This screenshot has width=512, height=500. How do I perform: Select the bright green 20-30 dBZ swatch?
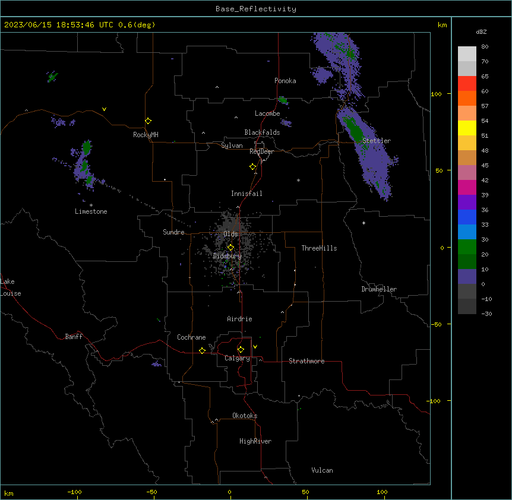[x=467, y=247]
